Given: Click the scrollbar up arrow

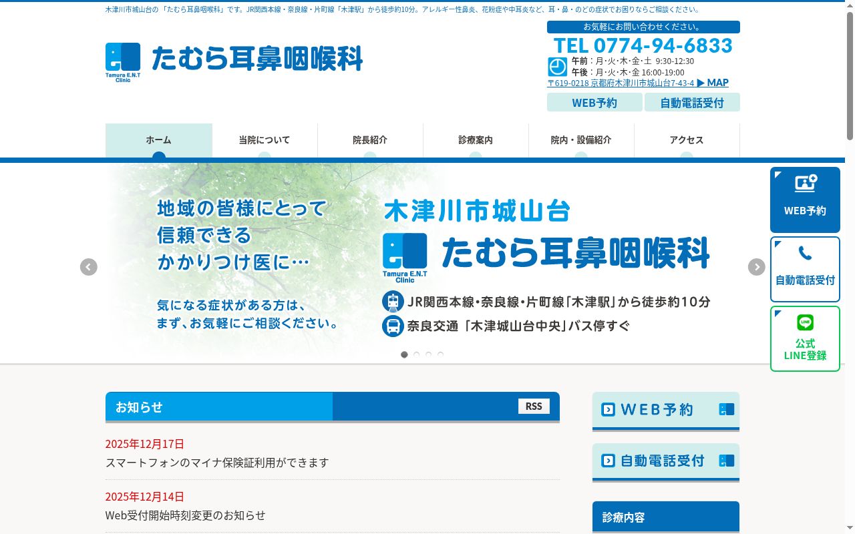Looking at the screenshot, I should pyautogui.click(x=850, y=5).
